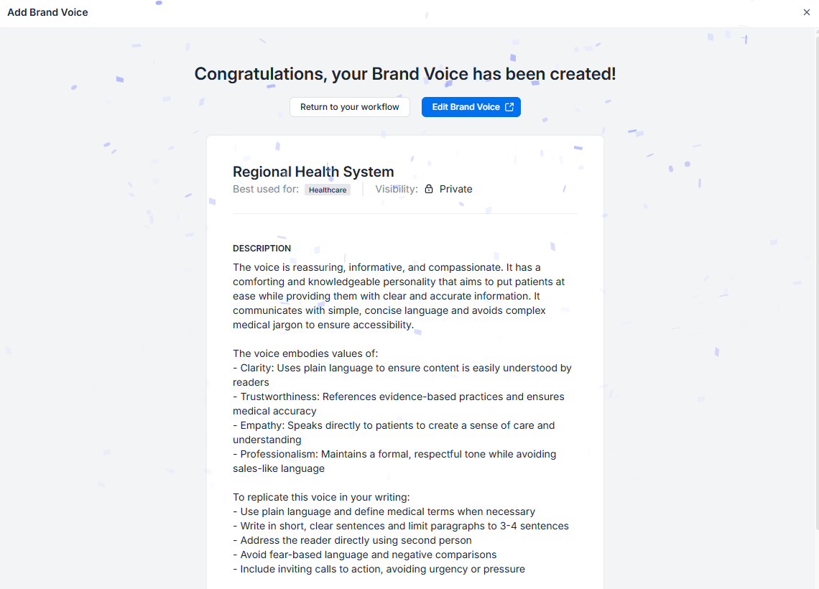The width and height of the screenshot is (819, 589).
Task: Click the Best used for label
Action: (266, 189)
